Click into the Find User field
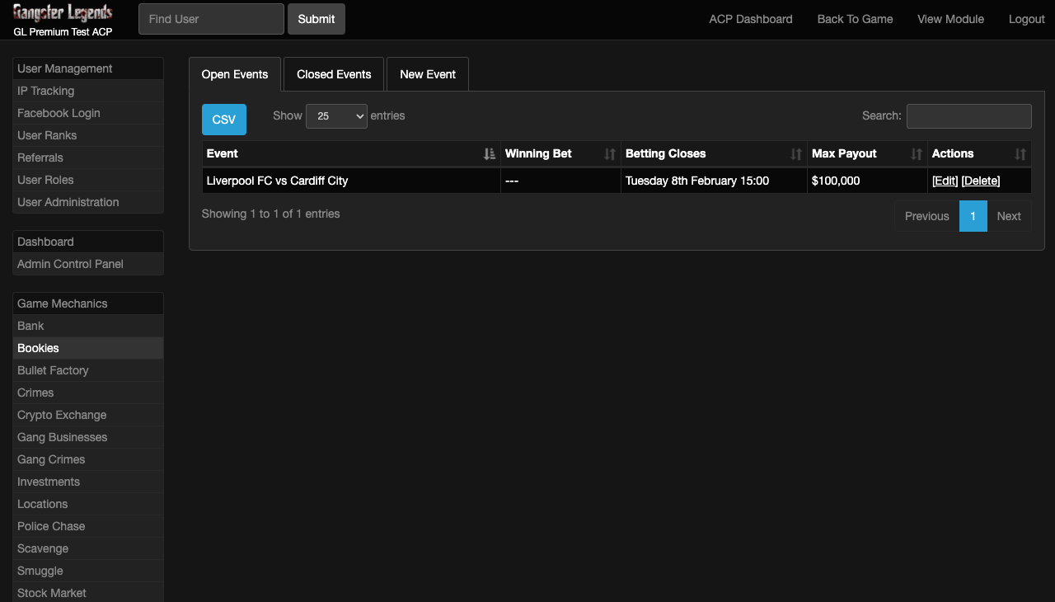The height and width of the screenshot is (602, 1055). coord(211,19)
